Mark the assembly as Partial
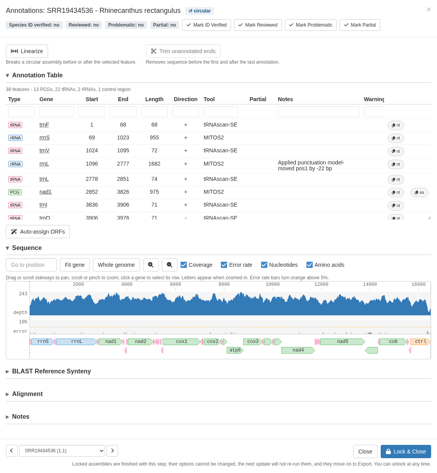Viewport: 437px width, 473px height. pyautogui.click(x=360, y=25)
